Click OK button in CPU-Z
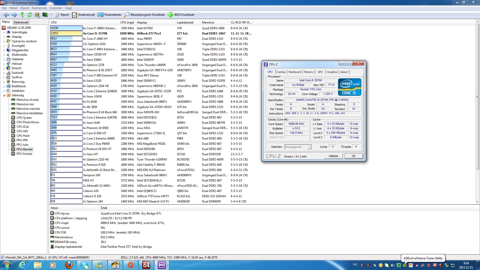This screenshot has width=480, height=270. point(353,156)
